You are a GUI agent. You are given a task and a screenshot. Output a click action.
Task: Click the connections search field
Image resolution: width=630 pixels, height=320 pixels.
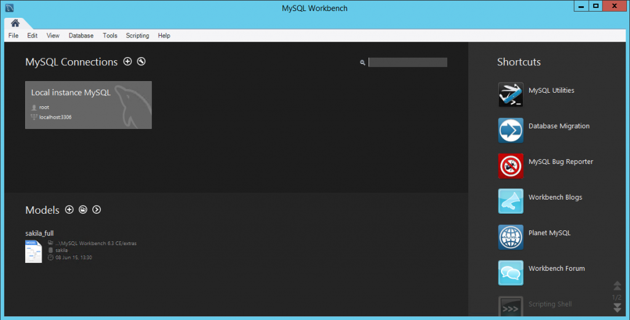[408, 62]
